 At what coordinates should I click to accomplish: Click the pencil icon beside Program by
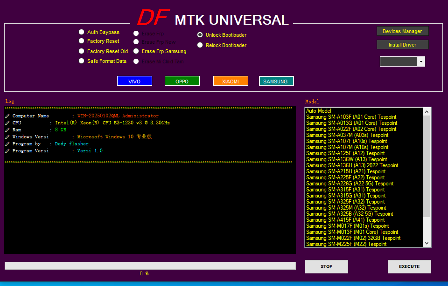(x=7, y=144)
